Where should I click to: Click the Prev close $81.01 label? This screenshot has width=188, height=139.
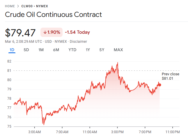pyautogui.click(x=170, y=76)
